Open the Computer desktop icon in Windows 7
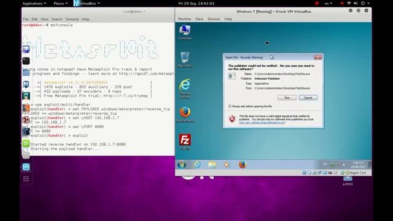The width and height of the screenshot is (393, 221). [x=185, y=32]
